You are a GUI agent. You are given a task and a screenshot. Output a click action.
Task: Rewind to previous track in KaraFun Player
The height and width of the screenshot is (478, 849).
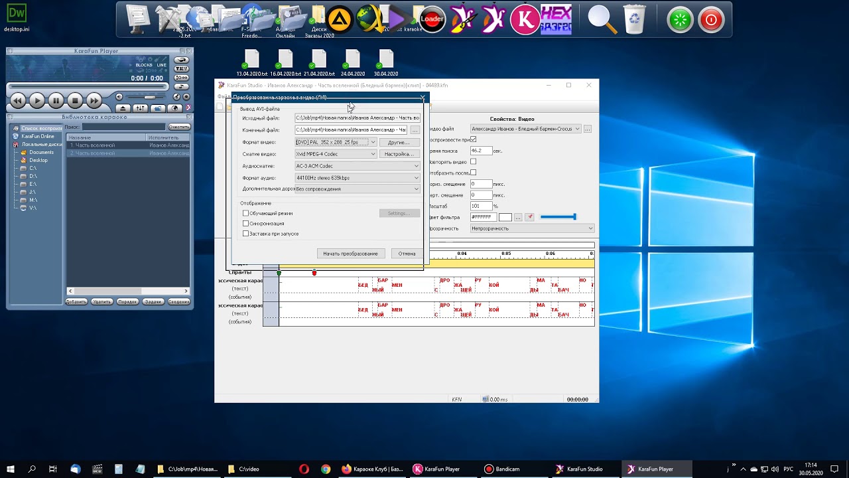[x=18, y=101]
